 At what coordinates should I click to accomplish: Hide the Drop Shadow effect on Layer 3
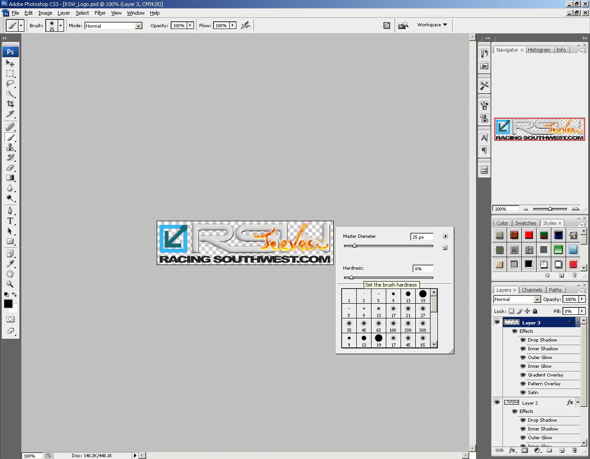click(x=523, y=340)
